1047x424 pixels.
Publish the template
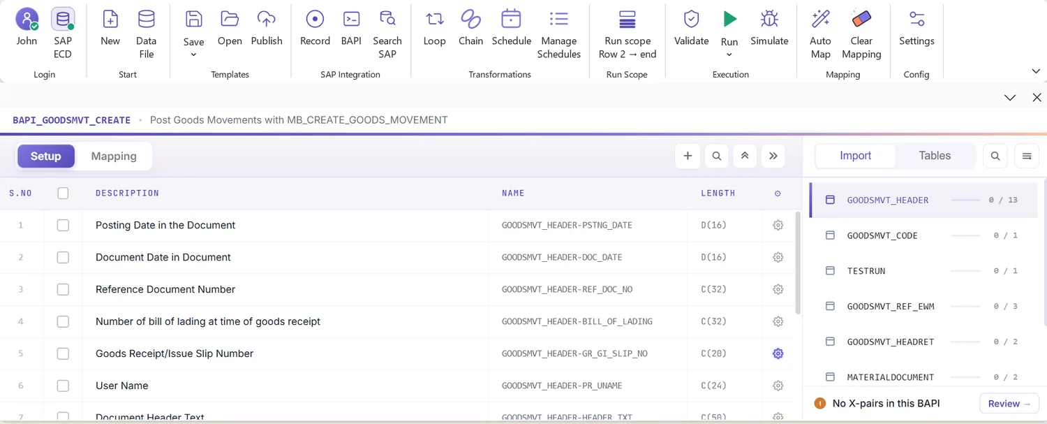pyautogui.click(x=267, y=28)
